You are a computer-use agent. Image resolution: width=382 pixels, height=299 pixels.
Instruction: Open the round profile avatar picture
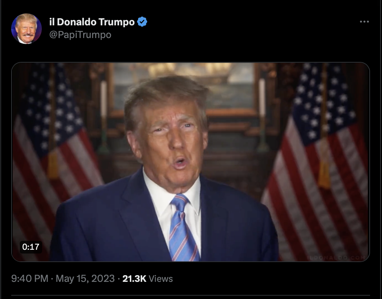coord(26,29)
